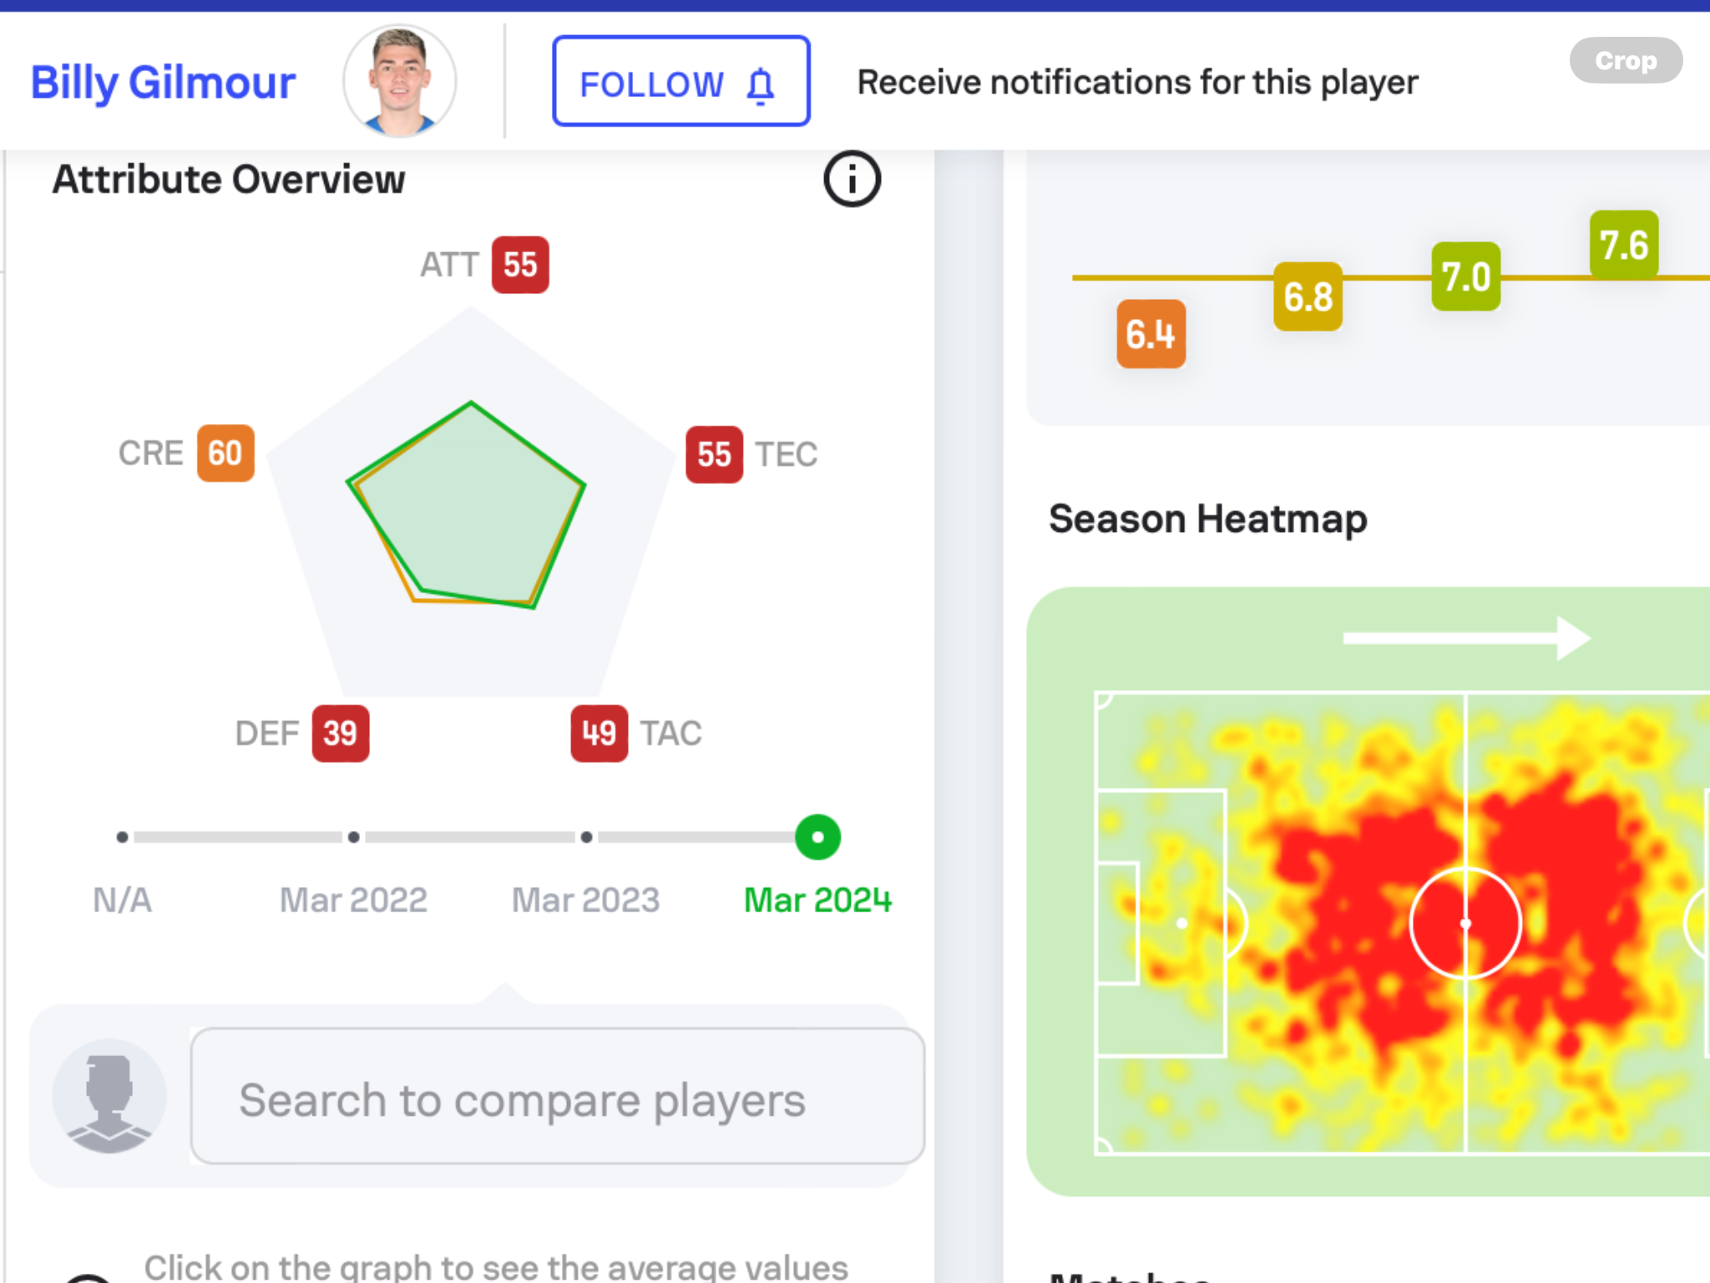The image size is (1710, 1283).
Task: Select the CRE 60 attribute badge
Action: pos(225,454)
